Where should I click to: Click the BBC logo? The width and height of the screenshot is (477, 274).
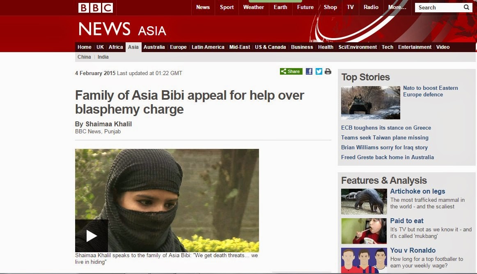[x=96, y=8]
